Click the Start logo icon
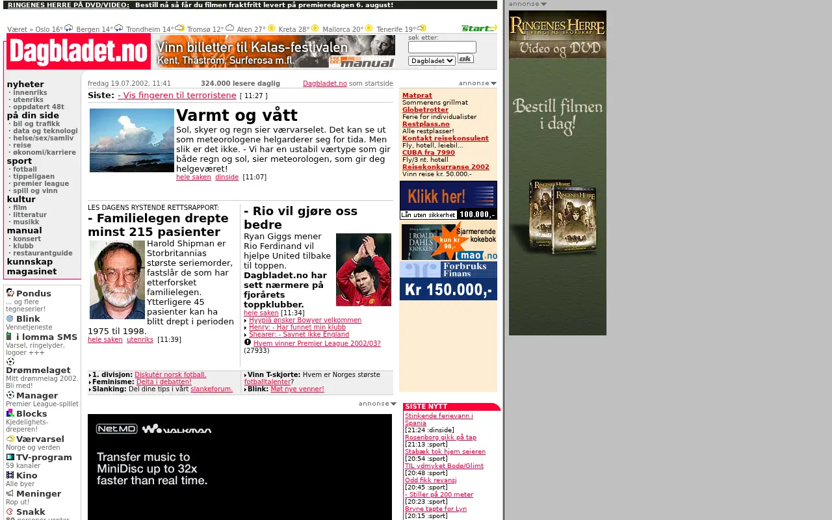Image resolution: width=832 pixels, height=520 pixels. coord(479,28)
